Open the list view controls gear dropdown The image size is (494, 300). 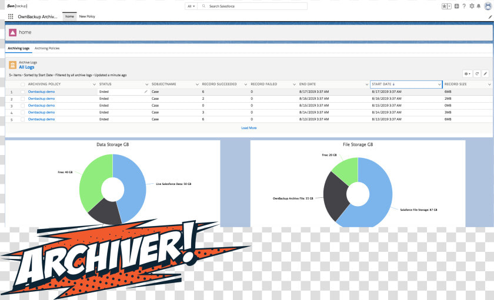tap(468, 73)
